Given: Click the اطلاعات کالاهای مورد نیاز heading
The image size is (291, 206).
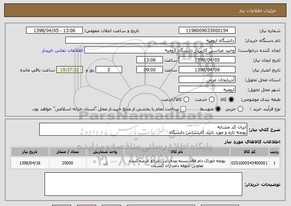Looking at the screenshot, I should tap(252, 142).
